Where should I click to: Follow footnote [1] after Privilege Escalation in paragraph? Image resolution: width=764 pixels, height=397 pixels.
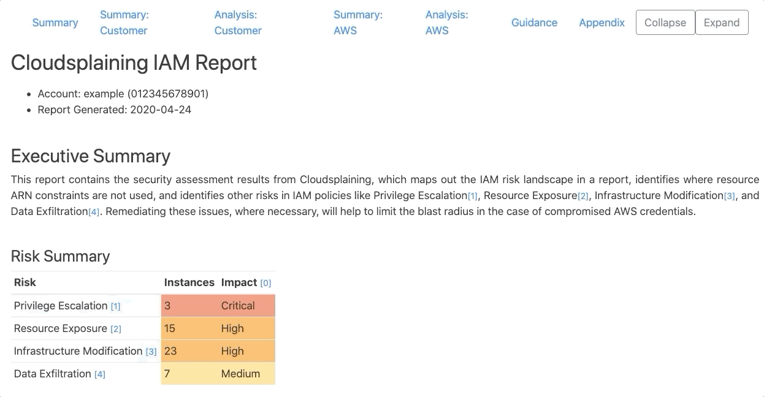pos(473,196)
